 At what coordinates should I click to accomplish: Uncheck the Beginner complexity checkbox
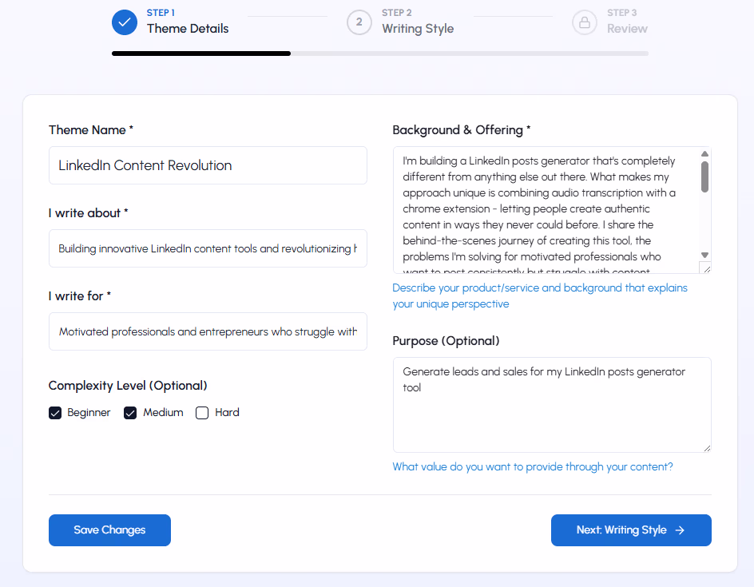(x=55, y=413)
